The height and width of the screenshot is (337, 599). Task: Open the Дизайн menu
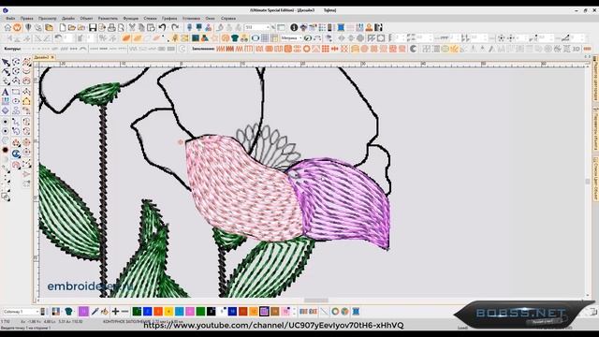[x=68, y=19]
